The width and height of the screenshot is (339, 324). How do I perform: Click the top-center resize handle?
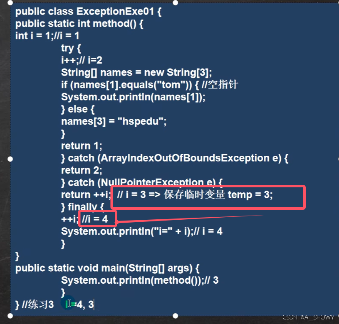tap(176, 3)
